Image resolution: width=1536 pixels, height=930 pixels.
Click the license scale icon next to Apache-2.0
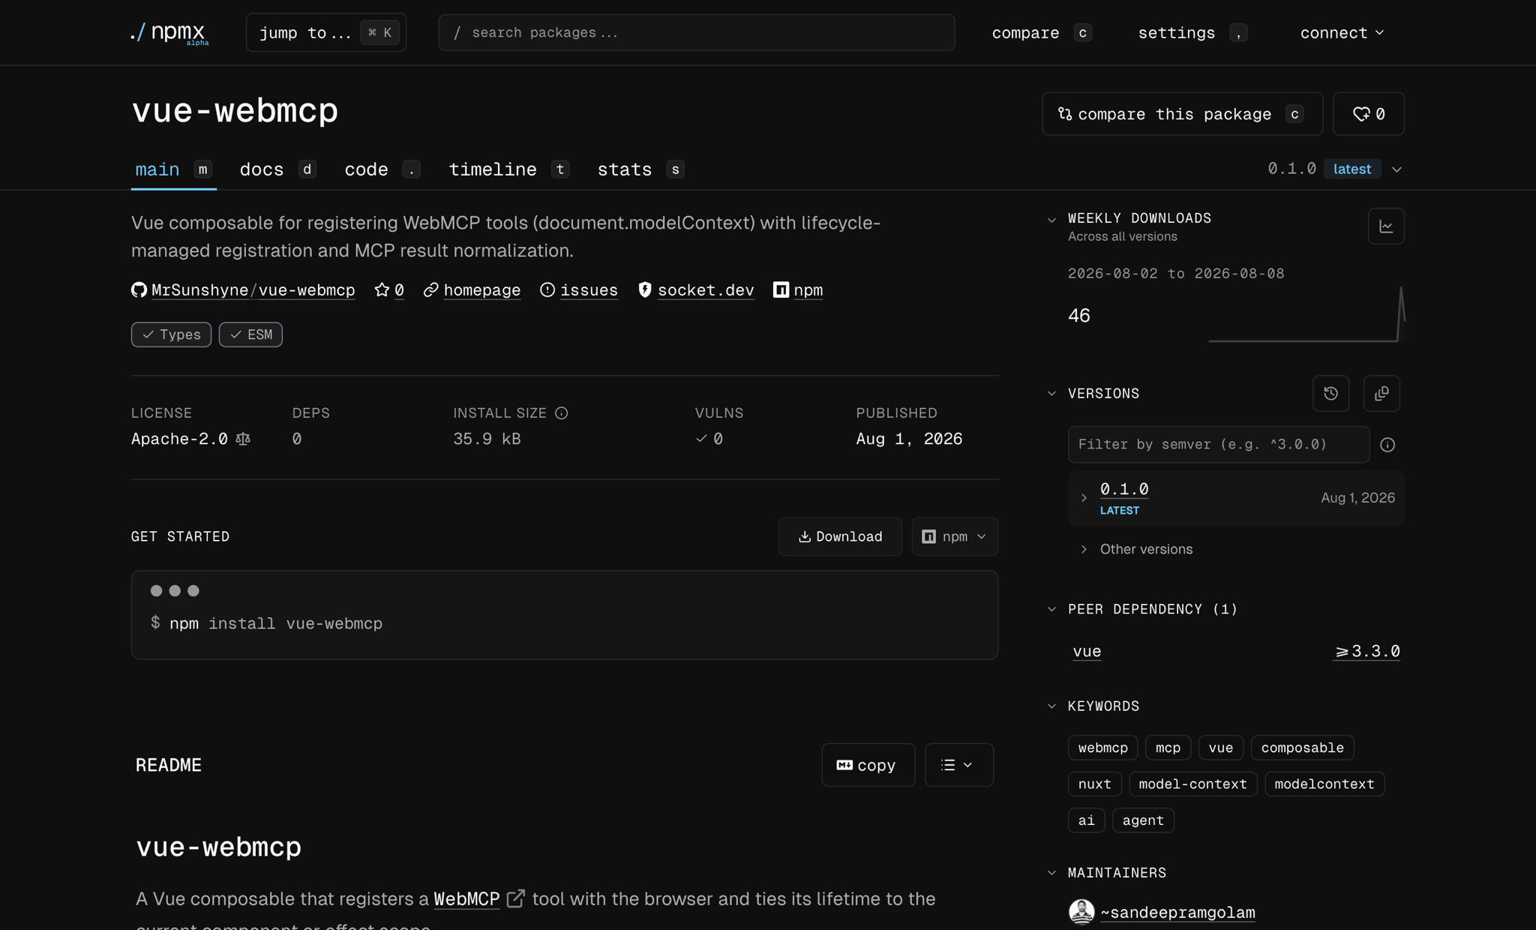(243, 439)
